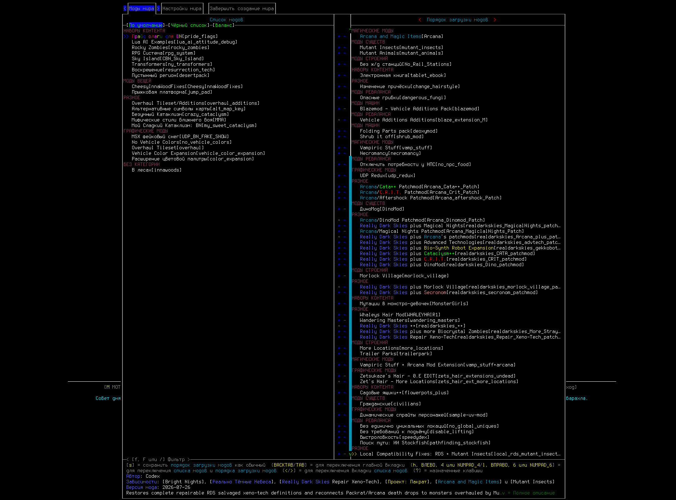Click the Список модов panel header

click(x=226, y=20)
